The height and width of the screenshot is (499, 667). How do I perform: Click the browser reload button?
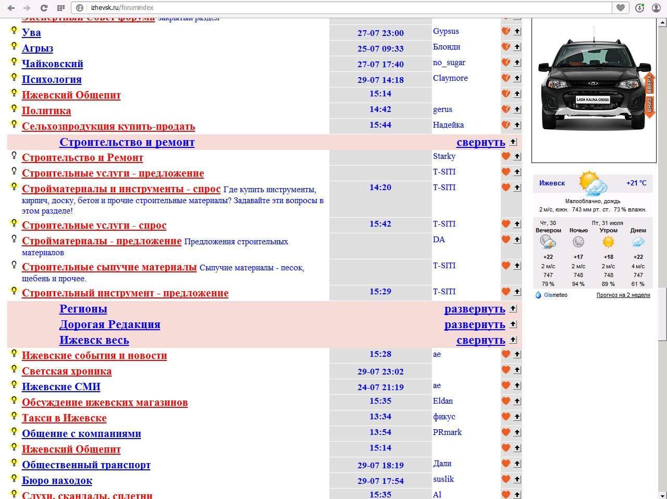(x=44, y=8)
